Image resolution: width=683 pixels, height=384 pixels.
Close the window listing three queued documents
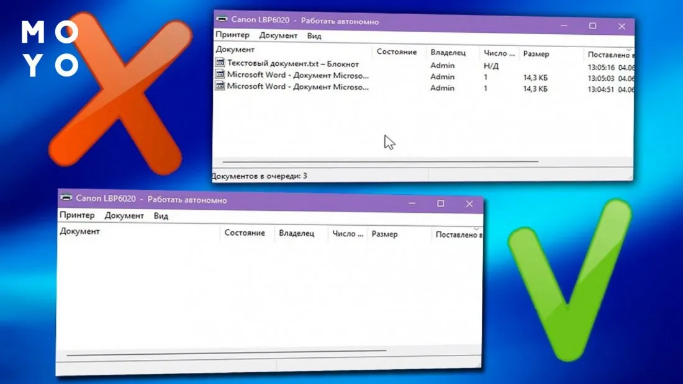[x=622, y=27]
